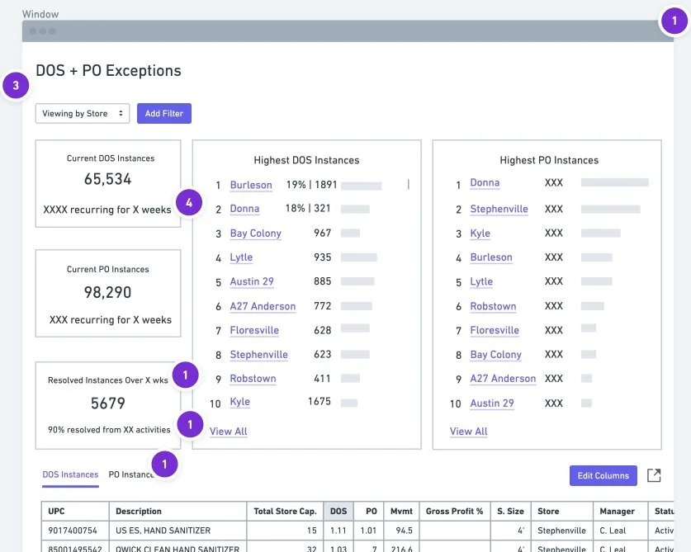Click annotation marker 4 near Highest DOS Instances
691x552 pixels.
tap(187, 201)
